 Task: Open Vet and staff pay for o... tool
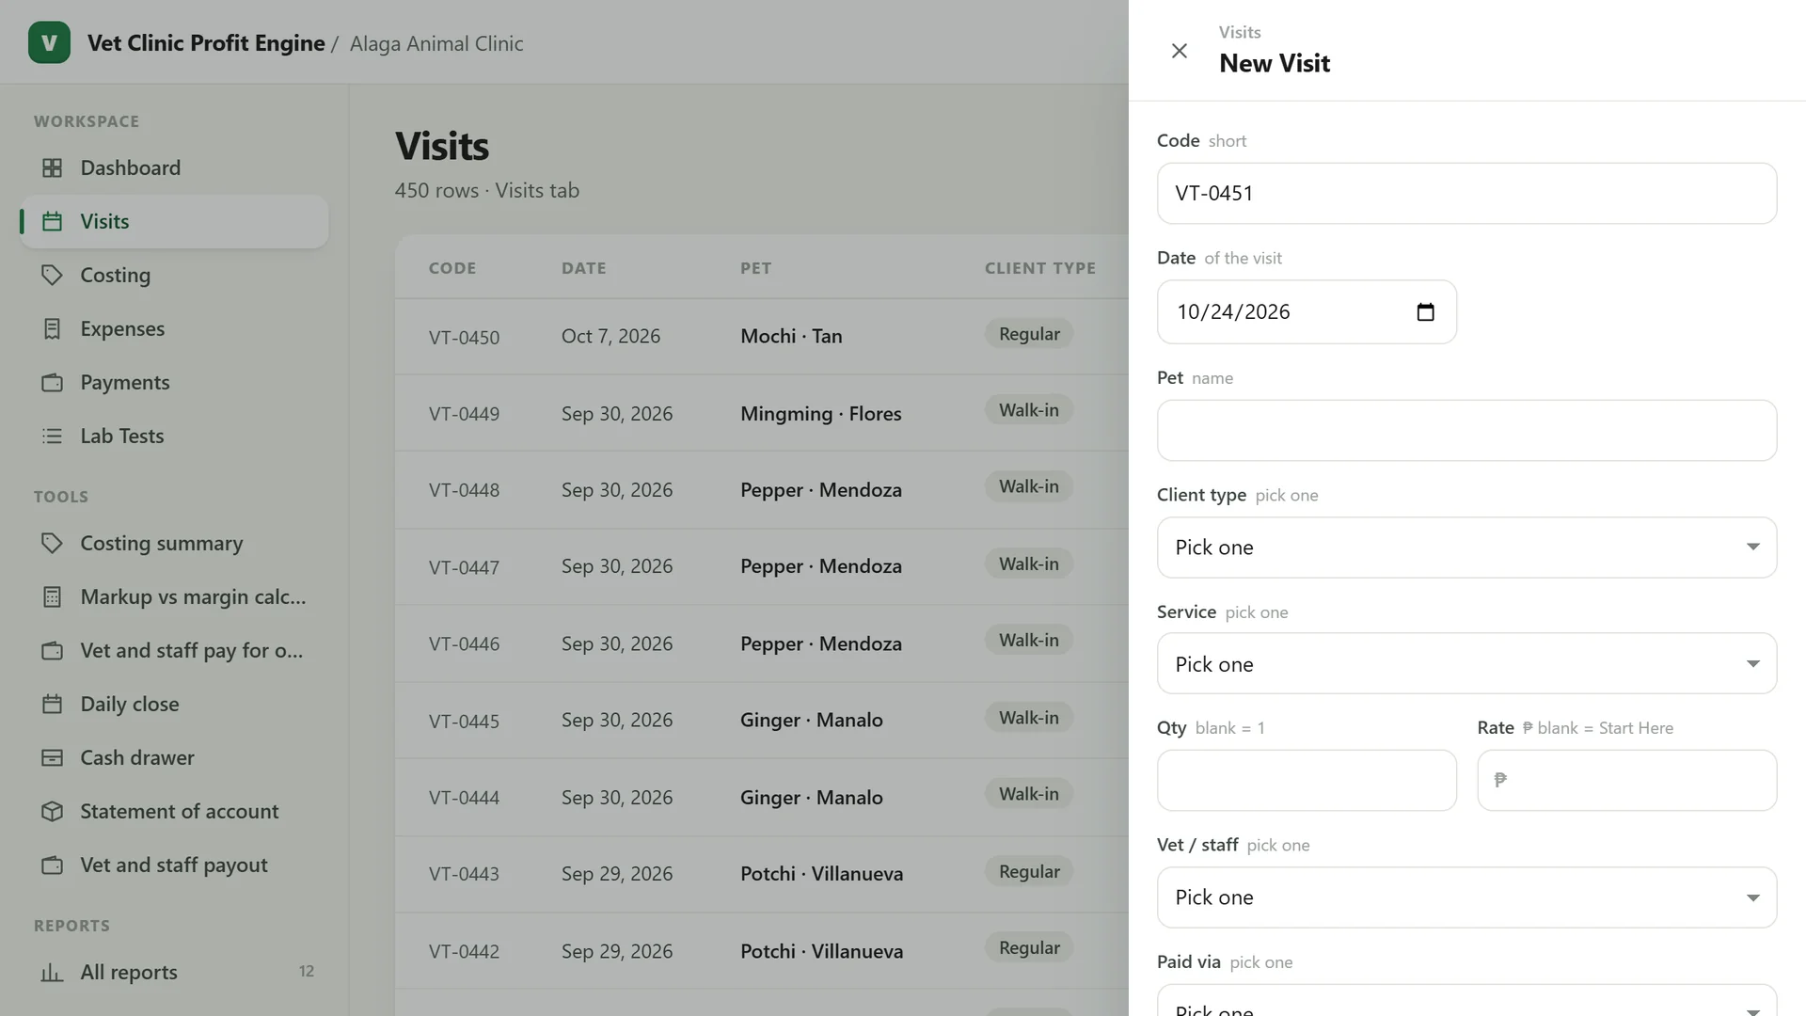175,650
